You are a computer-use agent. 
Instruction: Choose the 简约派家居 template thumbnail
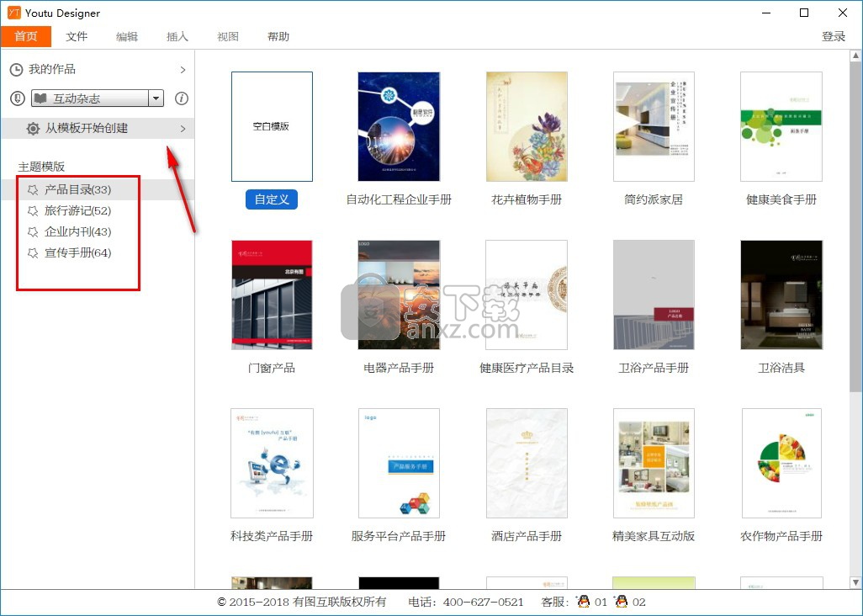click(654, 126)
